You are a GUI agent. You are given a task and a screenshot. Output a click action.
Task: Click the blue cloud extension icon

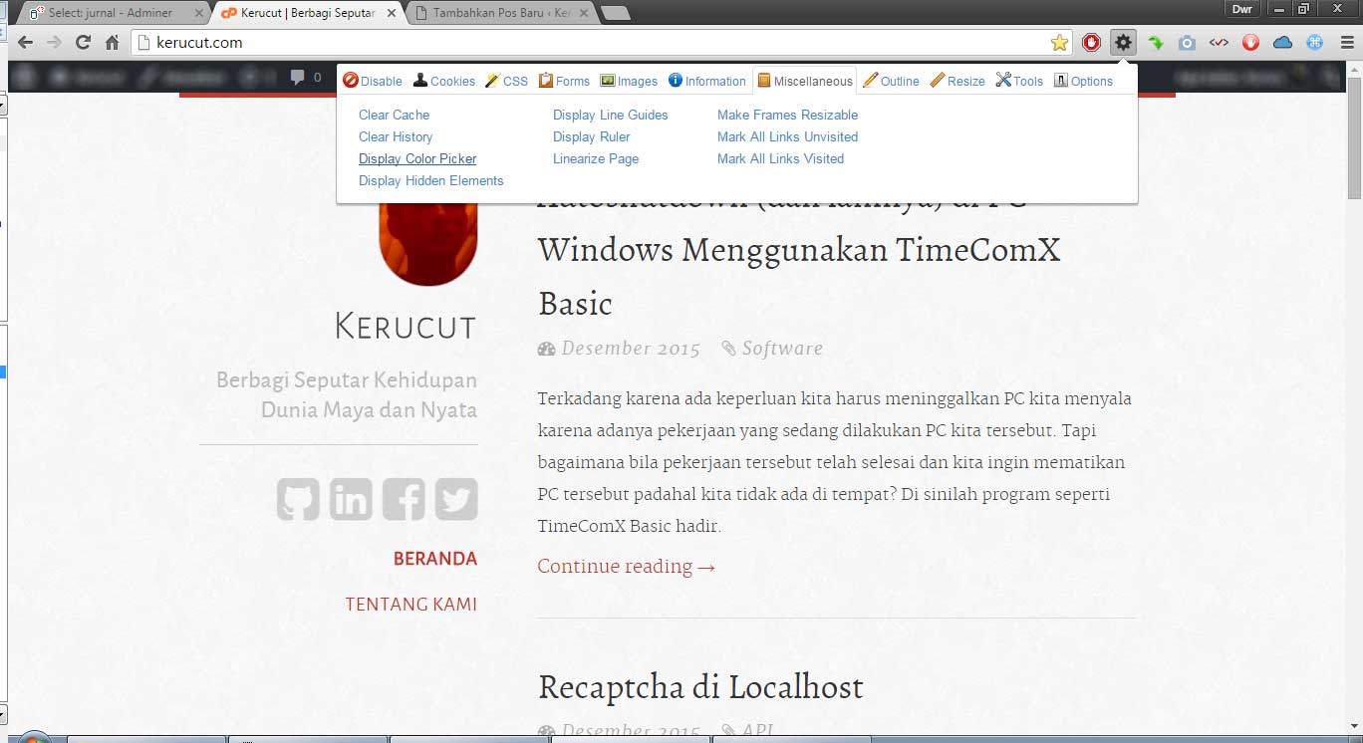(x=1282, y=43)
